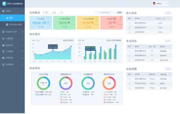Click the 总收入构成 donut chart
180x114 pixels.
click(43, 83)
